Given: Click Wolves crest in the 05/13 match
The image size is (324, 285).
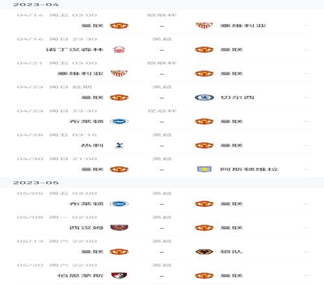Looking at the screenshot, I should (204, 252).
